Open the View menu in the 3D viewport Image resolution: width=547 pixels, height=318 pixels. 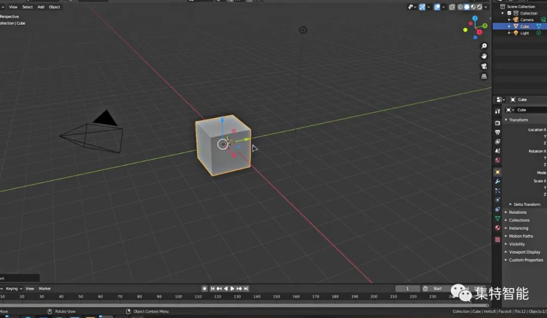pyautogui.click(x=13, y=7)
